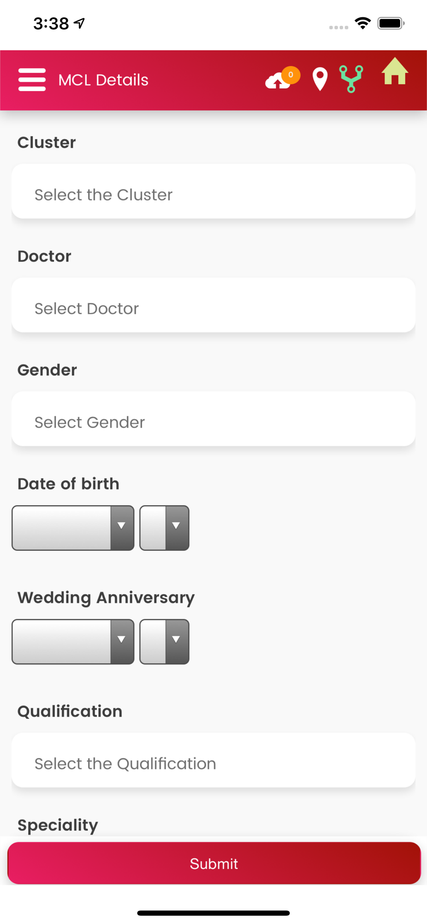
Task: Expand the Wedding Anniversary month picker
Action: tap(73, 642)
